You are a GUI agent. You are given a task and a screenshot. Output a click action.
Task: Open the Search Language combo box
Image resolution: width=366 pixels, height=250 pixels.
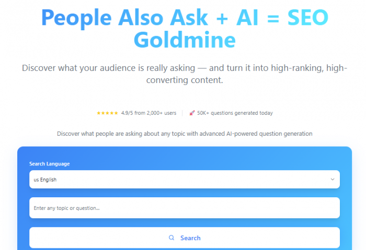tap(184, 180)
